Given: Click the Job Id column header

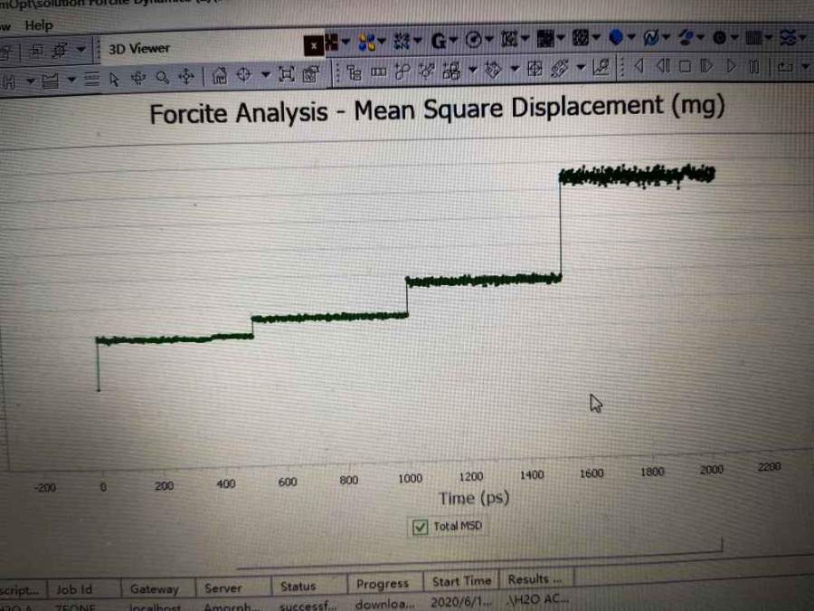Looking at the screenshot, I should point(74,589).
